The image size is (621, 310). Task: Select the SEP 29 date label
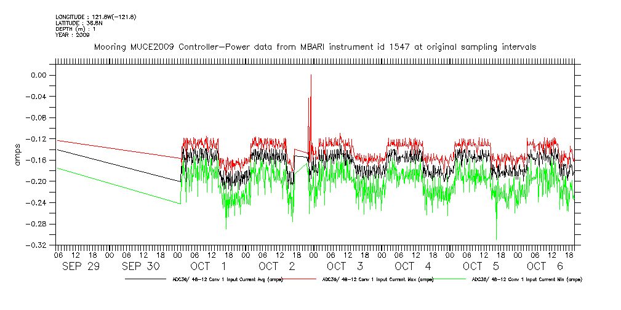coord(80,266)
